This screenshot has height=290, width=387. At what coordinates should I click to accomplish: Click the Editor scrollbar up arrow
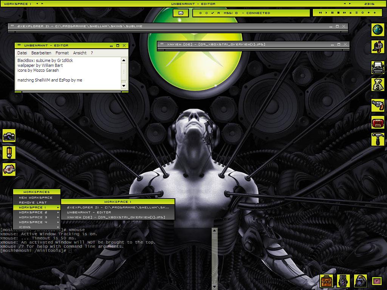point(124,60)
